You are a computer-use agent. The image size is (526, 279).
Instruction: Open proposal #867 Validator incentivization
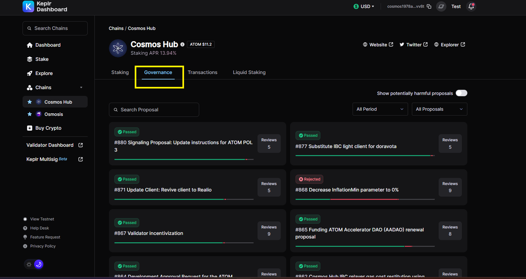tap(149, 233)
